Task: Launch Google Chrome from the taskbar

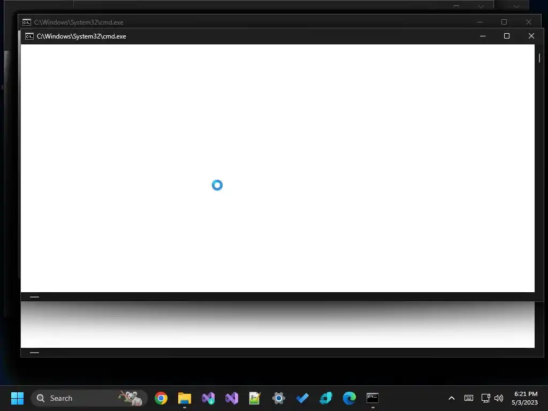Action: (161, 398)
